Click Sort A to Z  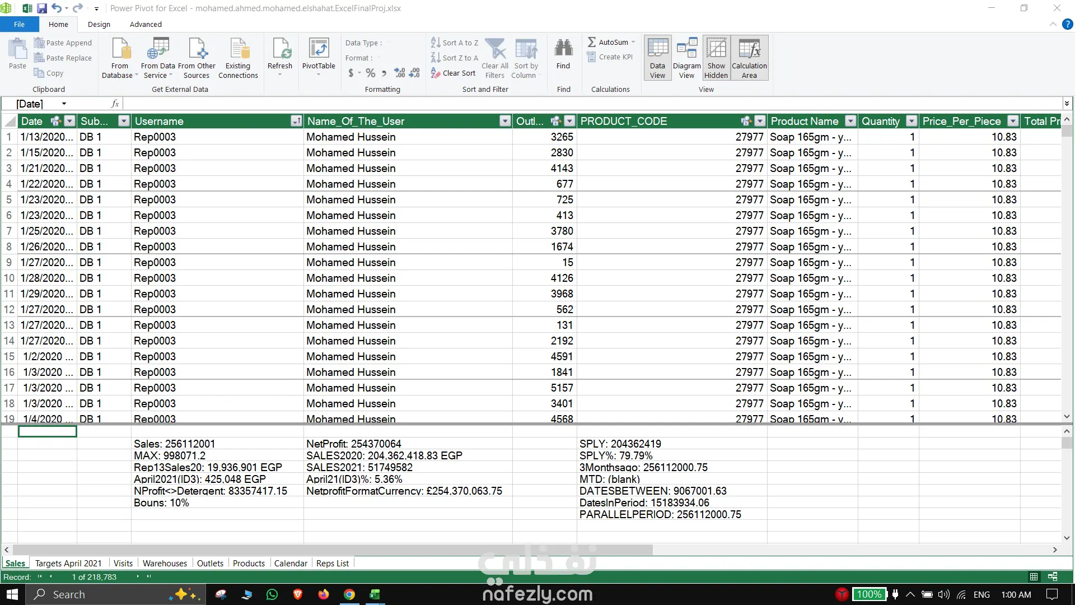tap(455, 43)
